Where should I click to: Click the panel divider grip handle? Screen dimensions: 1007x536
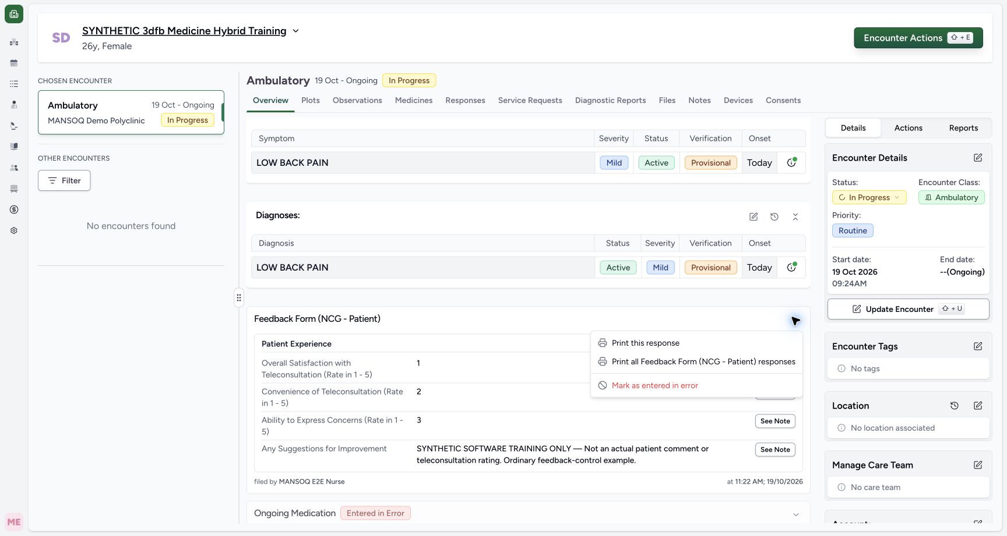coord(239,297)
